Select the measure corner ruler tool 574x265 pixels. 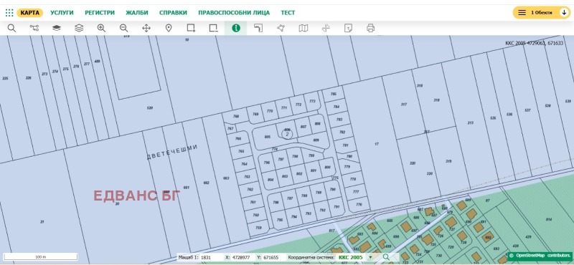pos(258,28)
